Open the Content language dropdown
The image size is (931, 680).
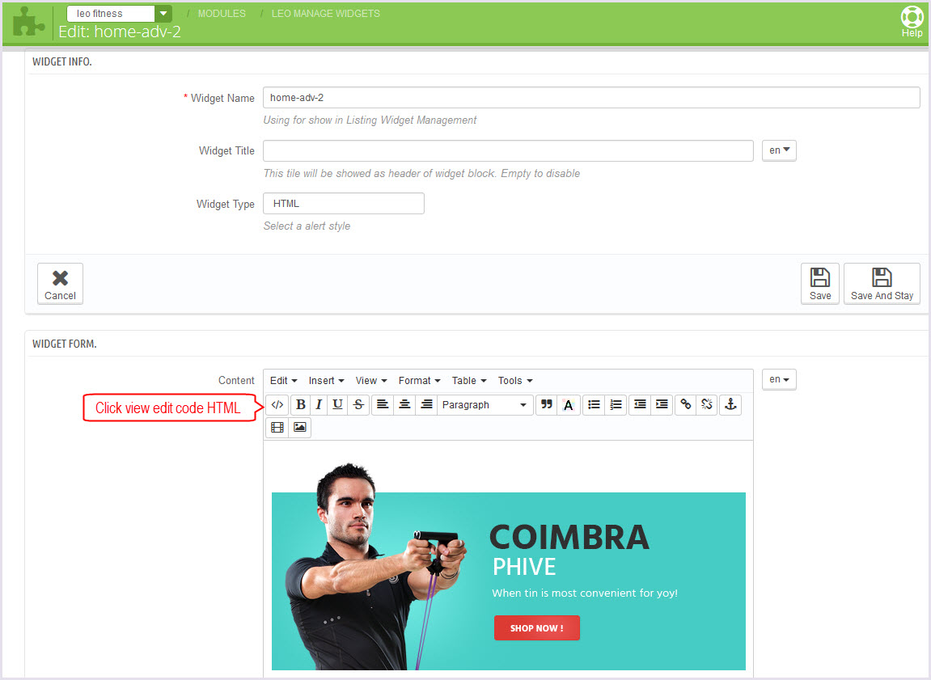coord(779,379)
